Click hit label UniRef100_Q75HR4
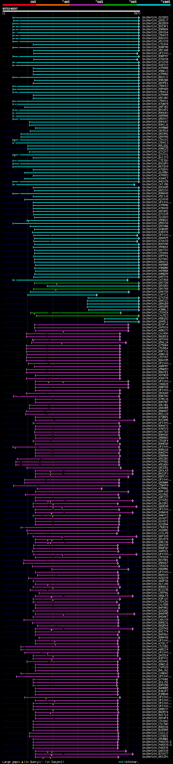The image size is (173, 764). click(x=155, y=345)
